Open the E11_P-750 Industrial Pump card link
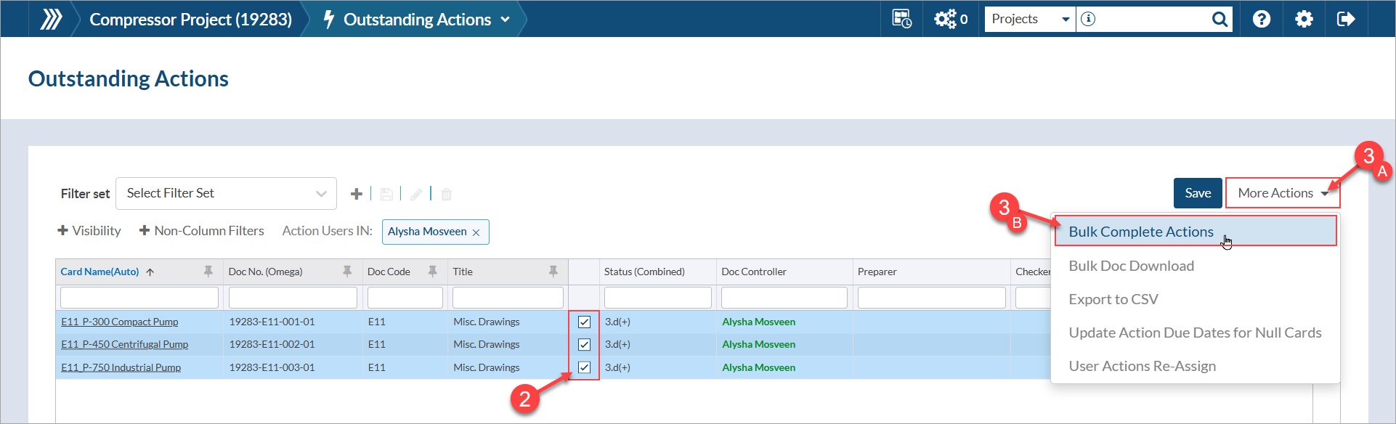The image size is (1396, 424). [x=121, y=367]
